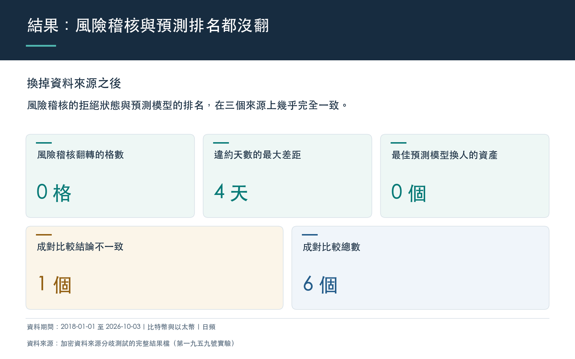Click the card label 成對比較結論不一致
575x359 pixels.
(x=80, y=247)
